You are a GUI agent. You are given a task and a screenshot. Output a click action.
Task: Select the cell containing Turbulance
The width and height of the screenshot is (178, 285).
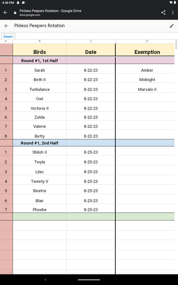click(40, 89)
